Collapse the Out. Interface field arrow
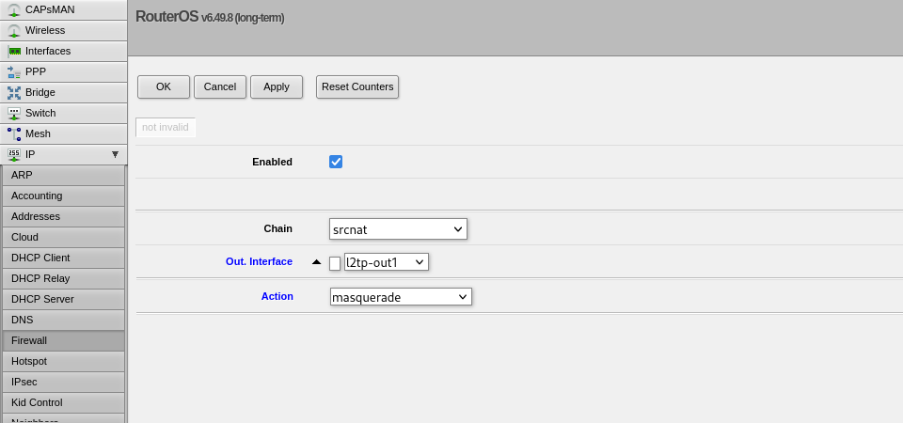The image size is (903, 423). [x=316, y=262]
